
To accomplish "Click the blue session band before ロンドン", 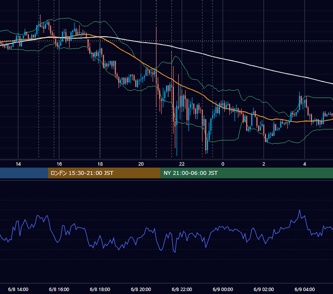I will tap(24, 173).
